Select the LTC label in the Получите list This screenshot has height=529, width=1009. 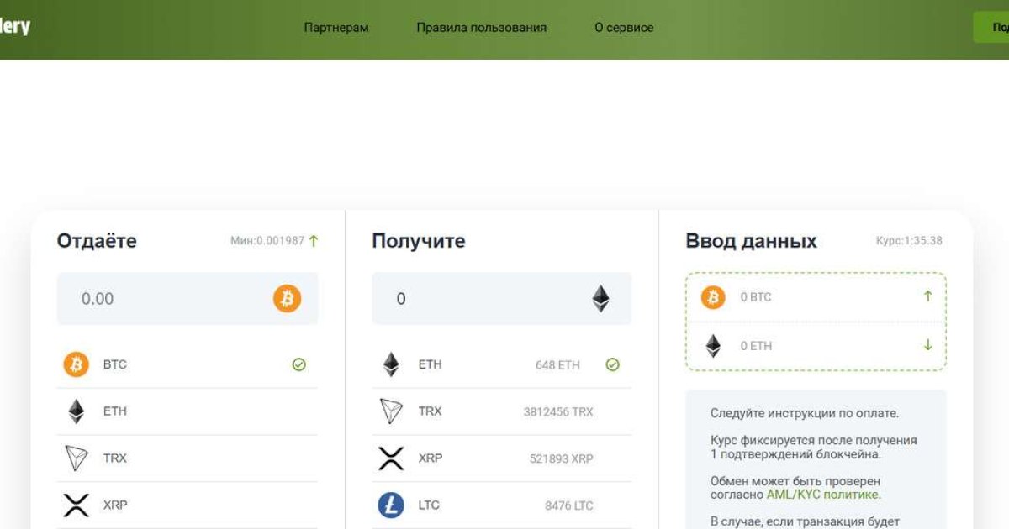pyautogui.click(x=429, y=505)
